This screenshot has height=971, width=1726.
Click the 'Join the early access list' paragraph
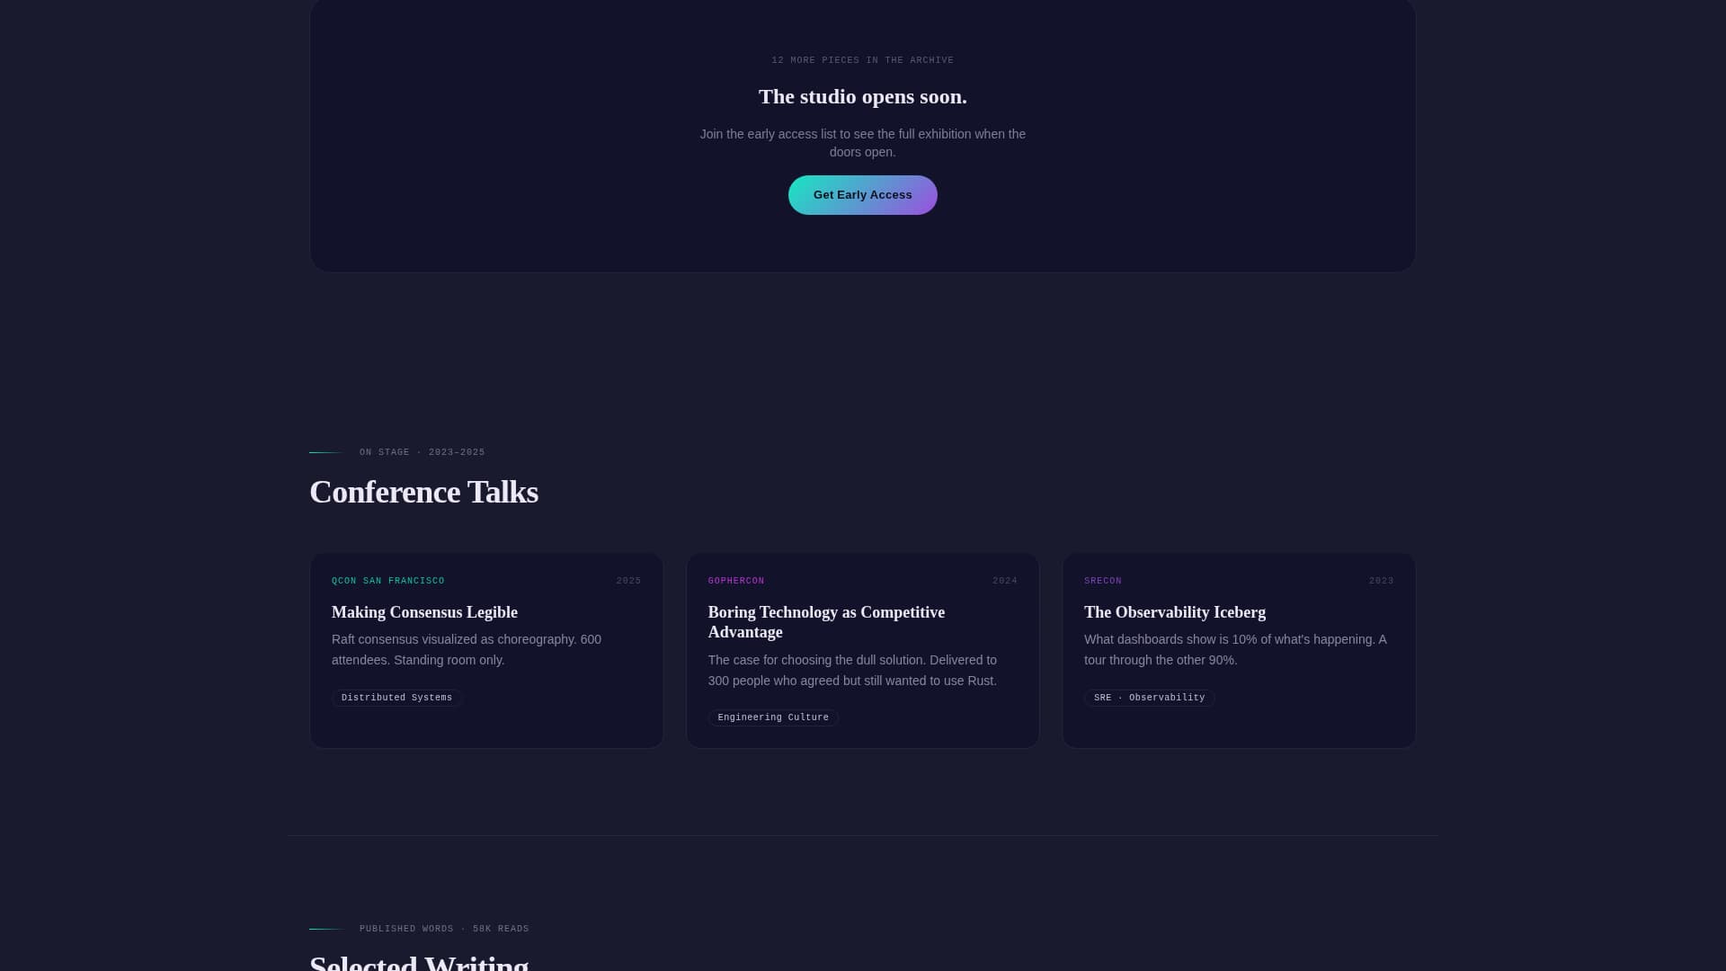click(862, 143)
